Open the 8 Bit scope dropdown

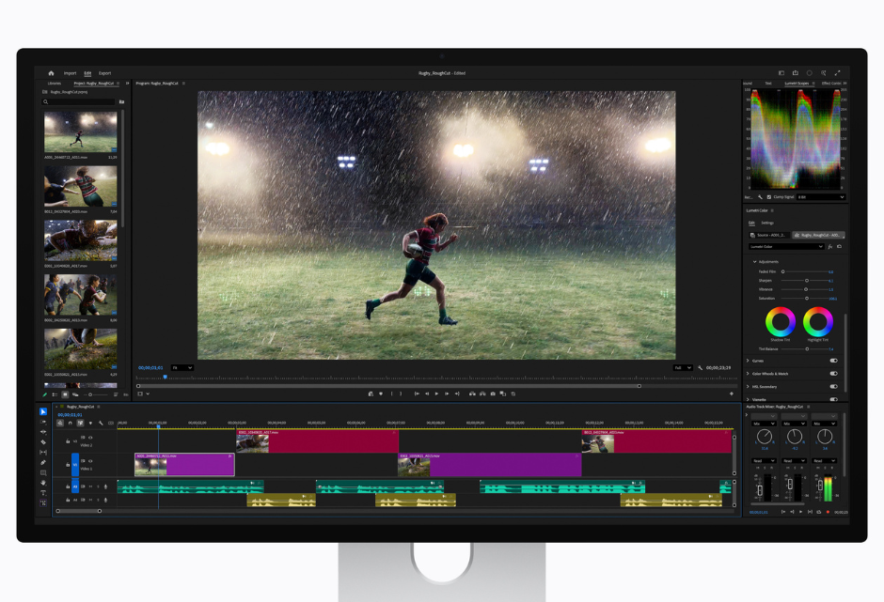820,197
